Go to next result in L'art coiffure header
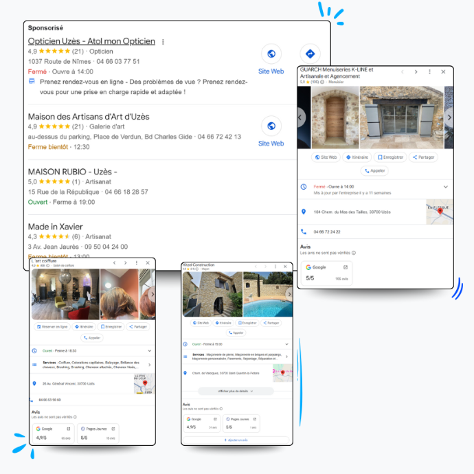The height and width of the screenshot is (474, 474). pos(126,262)
